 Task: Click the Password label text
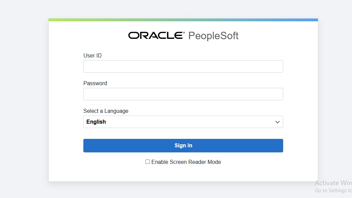[95, 83]
